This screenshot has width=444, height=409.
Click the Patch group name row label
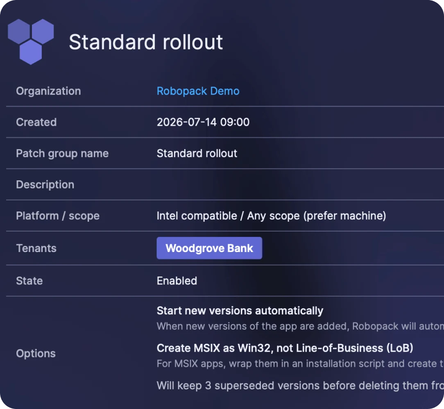62,154
